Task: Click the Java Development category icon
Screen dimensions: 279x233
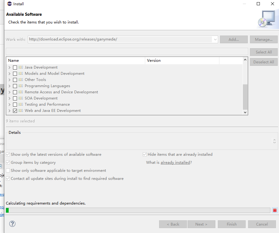Action: [21, 67]
